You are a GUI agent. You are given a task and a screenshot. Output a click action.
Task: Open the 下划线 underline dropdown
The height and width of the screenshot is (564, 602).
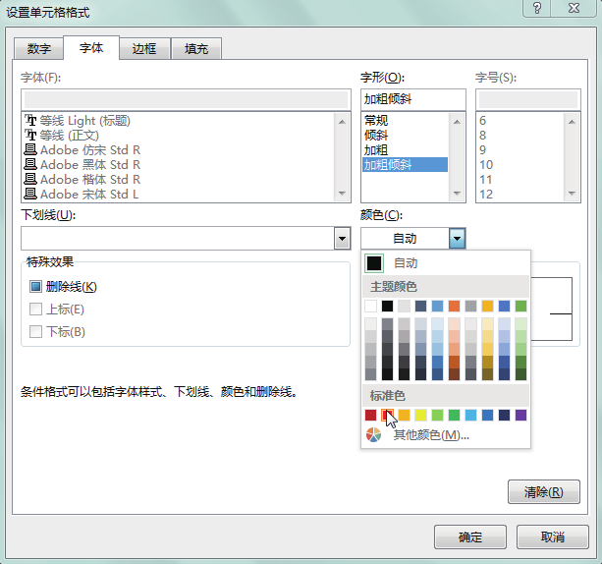[342, 239]
